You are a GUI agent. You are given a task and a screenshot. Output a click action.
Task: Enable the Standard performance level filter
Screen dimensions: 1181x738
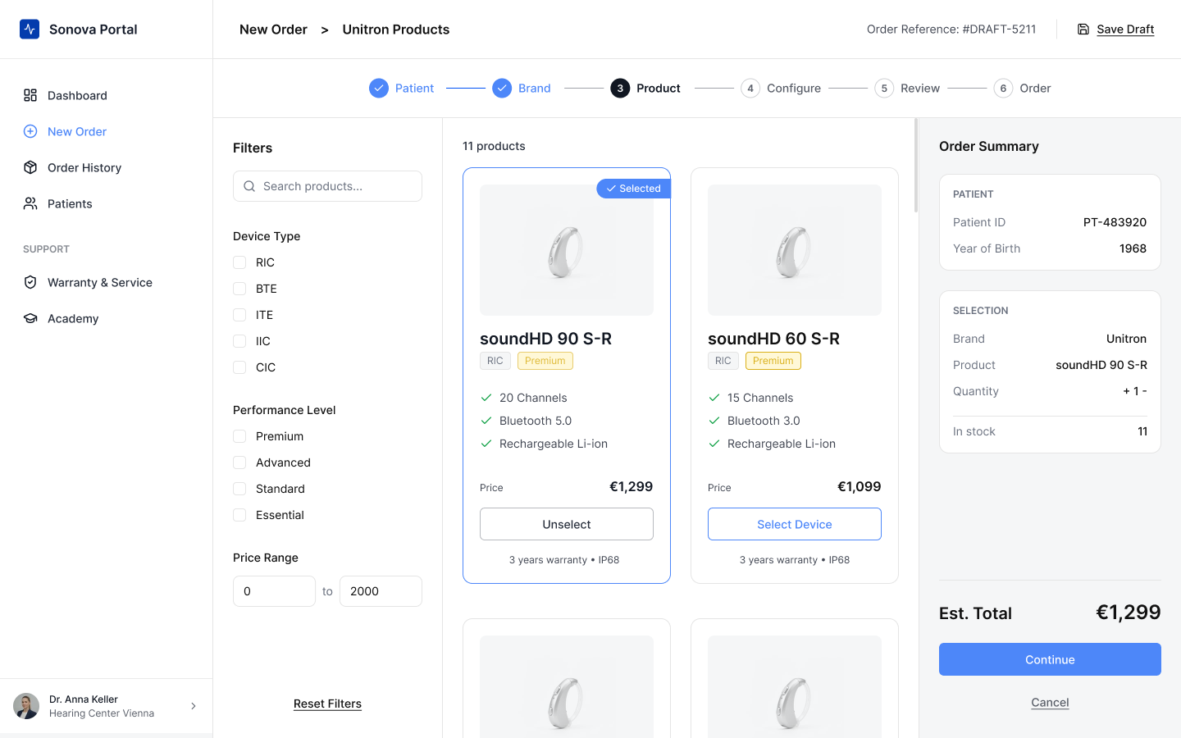tap(239, 489)
